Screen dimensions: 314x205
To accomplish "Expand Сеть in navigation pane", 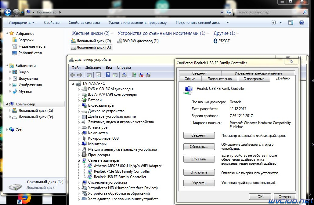I will (x=7, y=130).
